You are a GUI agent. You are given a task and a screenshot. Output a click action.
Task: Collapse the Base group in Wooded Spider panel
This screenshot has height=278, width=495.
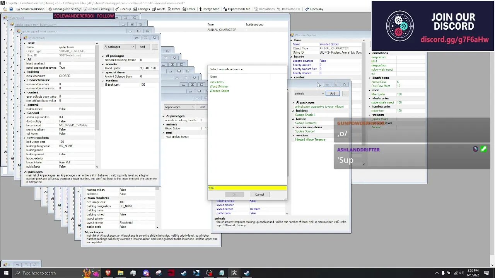(292, 40)
